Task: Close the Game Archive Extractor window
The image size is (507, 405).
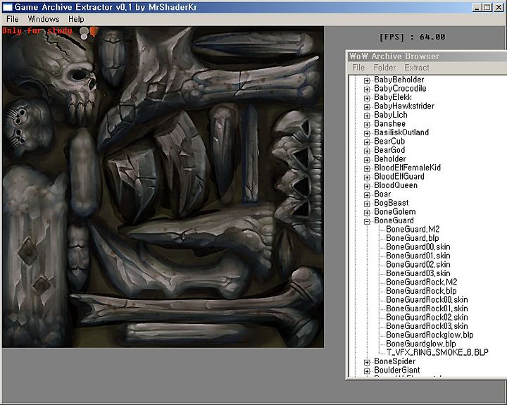Action: (x=499, y=7)
